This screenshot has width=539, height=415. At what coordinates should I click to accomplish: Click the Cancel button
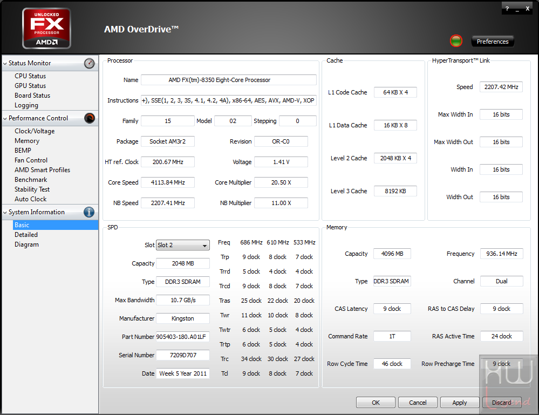[418, 402]
